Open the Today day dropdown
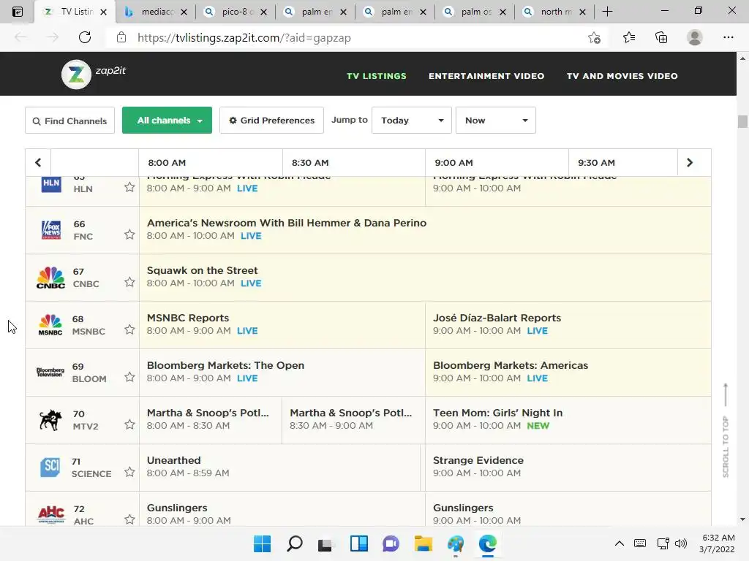Screen dimensions: 749x561 click(x=411, y=121)
